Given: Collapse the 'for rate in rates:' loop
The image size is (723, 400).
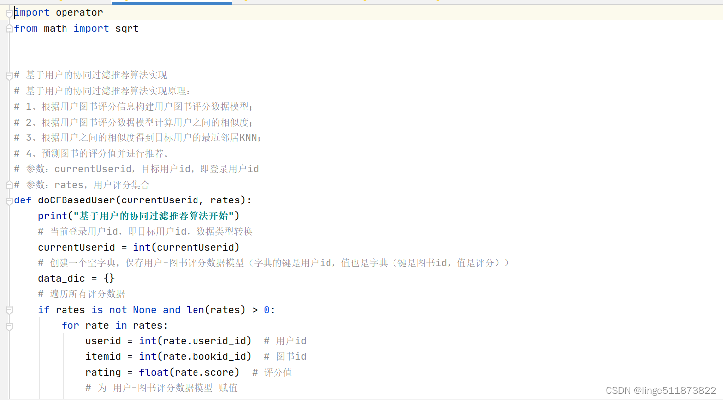Looking at the screenshot, I should click(x=9, y=326).
